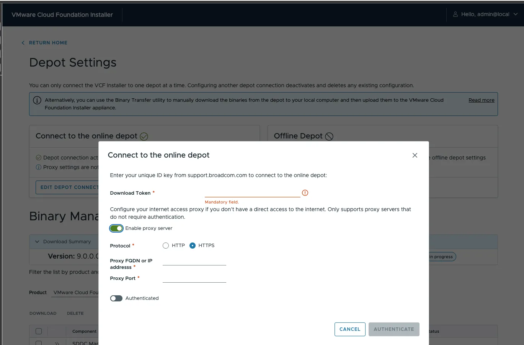
Task: Focus the Download Token input field
Action: [253, 193]
